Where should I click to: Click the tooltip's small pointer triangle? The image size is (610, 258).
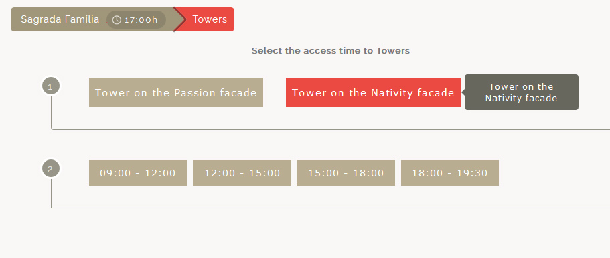point(463,92)
